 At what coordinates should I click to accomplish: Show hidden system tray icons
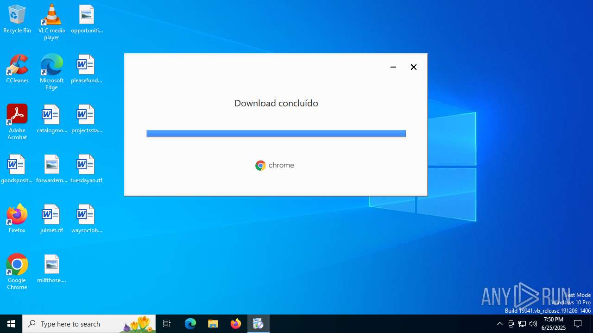(x=500, y=324)
